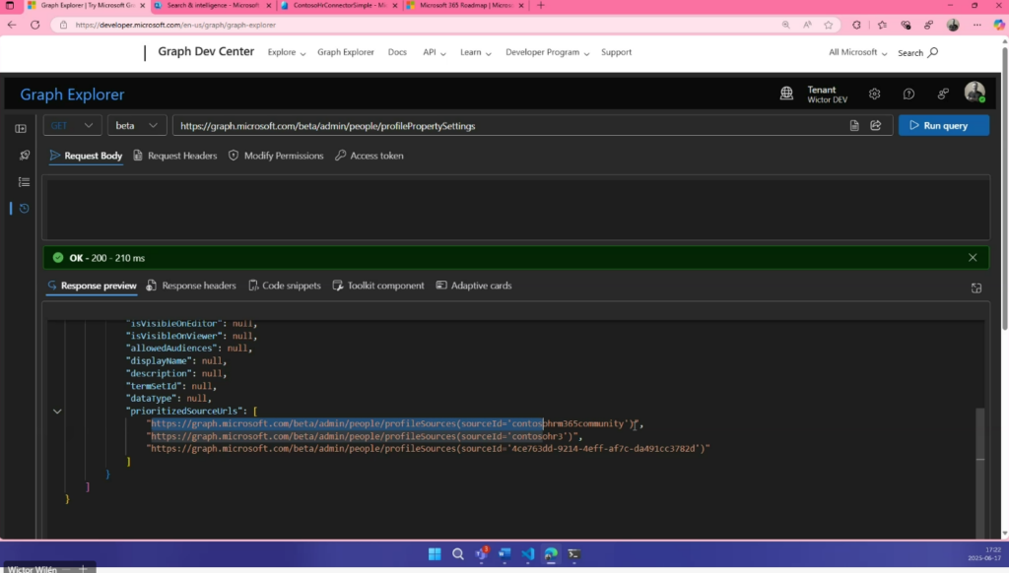
Task: Click the GUID sourceId URL line
Action: [x=429, y=448]
